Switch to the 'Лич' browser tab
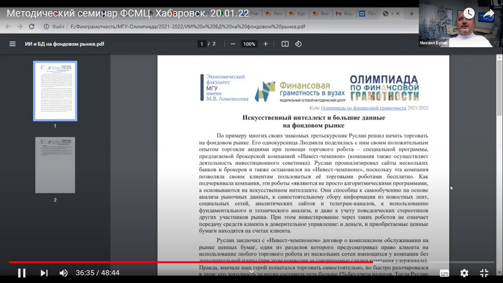503x283 pixels. (274, 14)
